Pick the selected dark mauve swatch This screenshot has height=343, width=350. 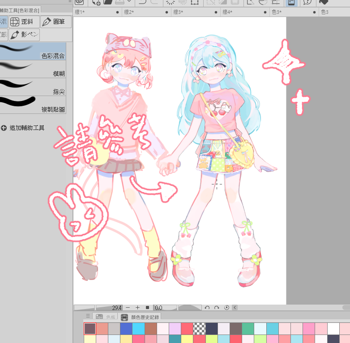click(x=90, y=329)
